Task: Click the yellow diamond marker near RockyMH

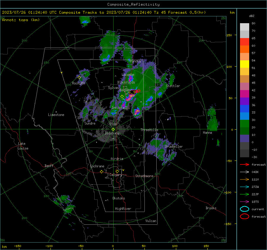Action: [x=79, y=78]
